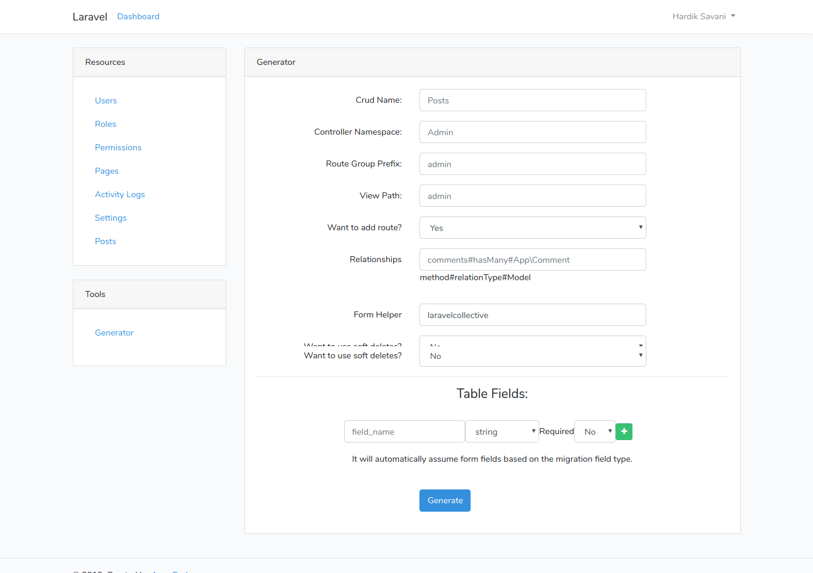Go to Users in Resources sidebar

pyautogui.click(x=106, y=100)
